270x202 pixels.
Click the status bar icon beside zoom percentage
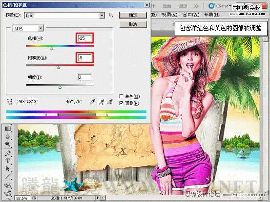tap(34, 198)
